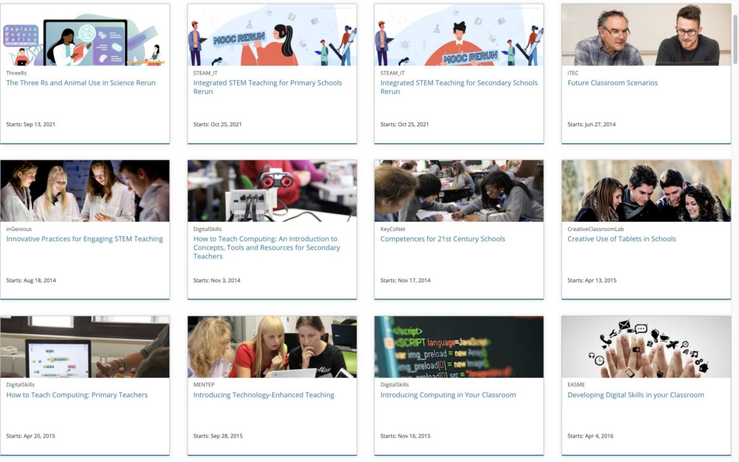Image resolution: width=739 pixels, height=462 pixels.
Task: Open The Three Rs and Animal Use course link
Action: point(81,83)
